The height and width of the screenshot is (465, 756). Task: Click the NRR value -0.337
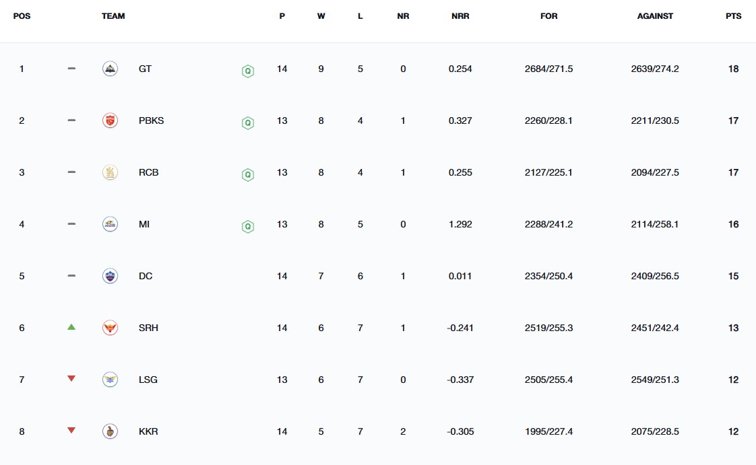tap(460, 380)
